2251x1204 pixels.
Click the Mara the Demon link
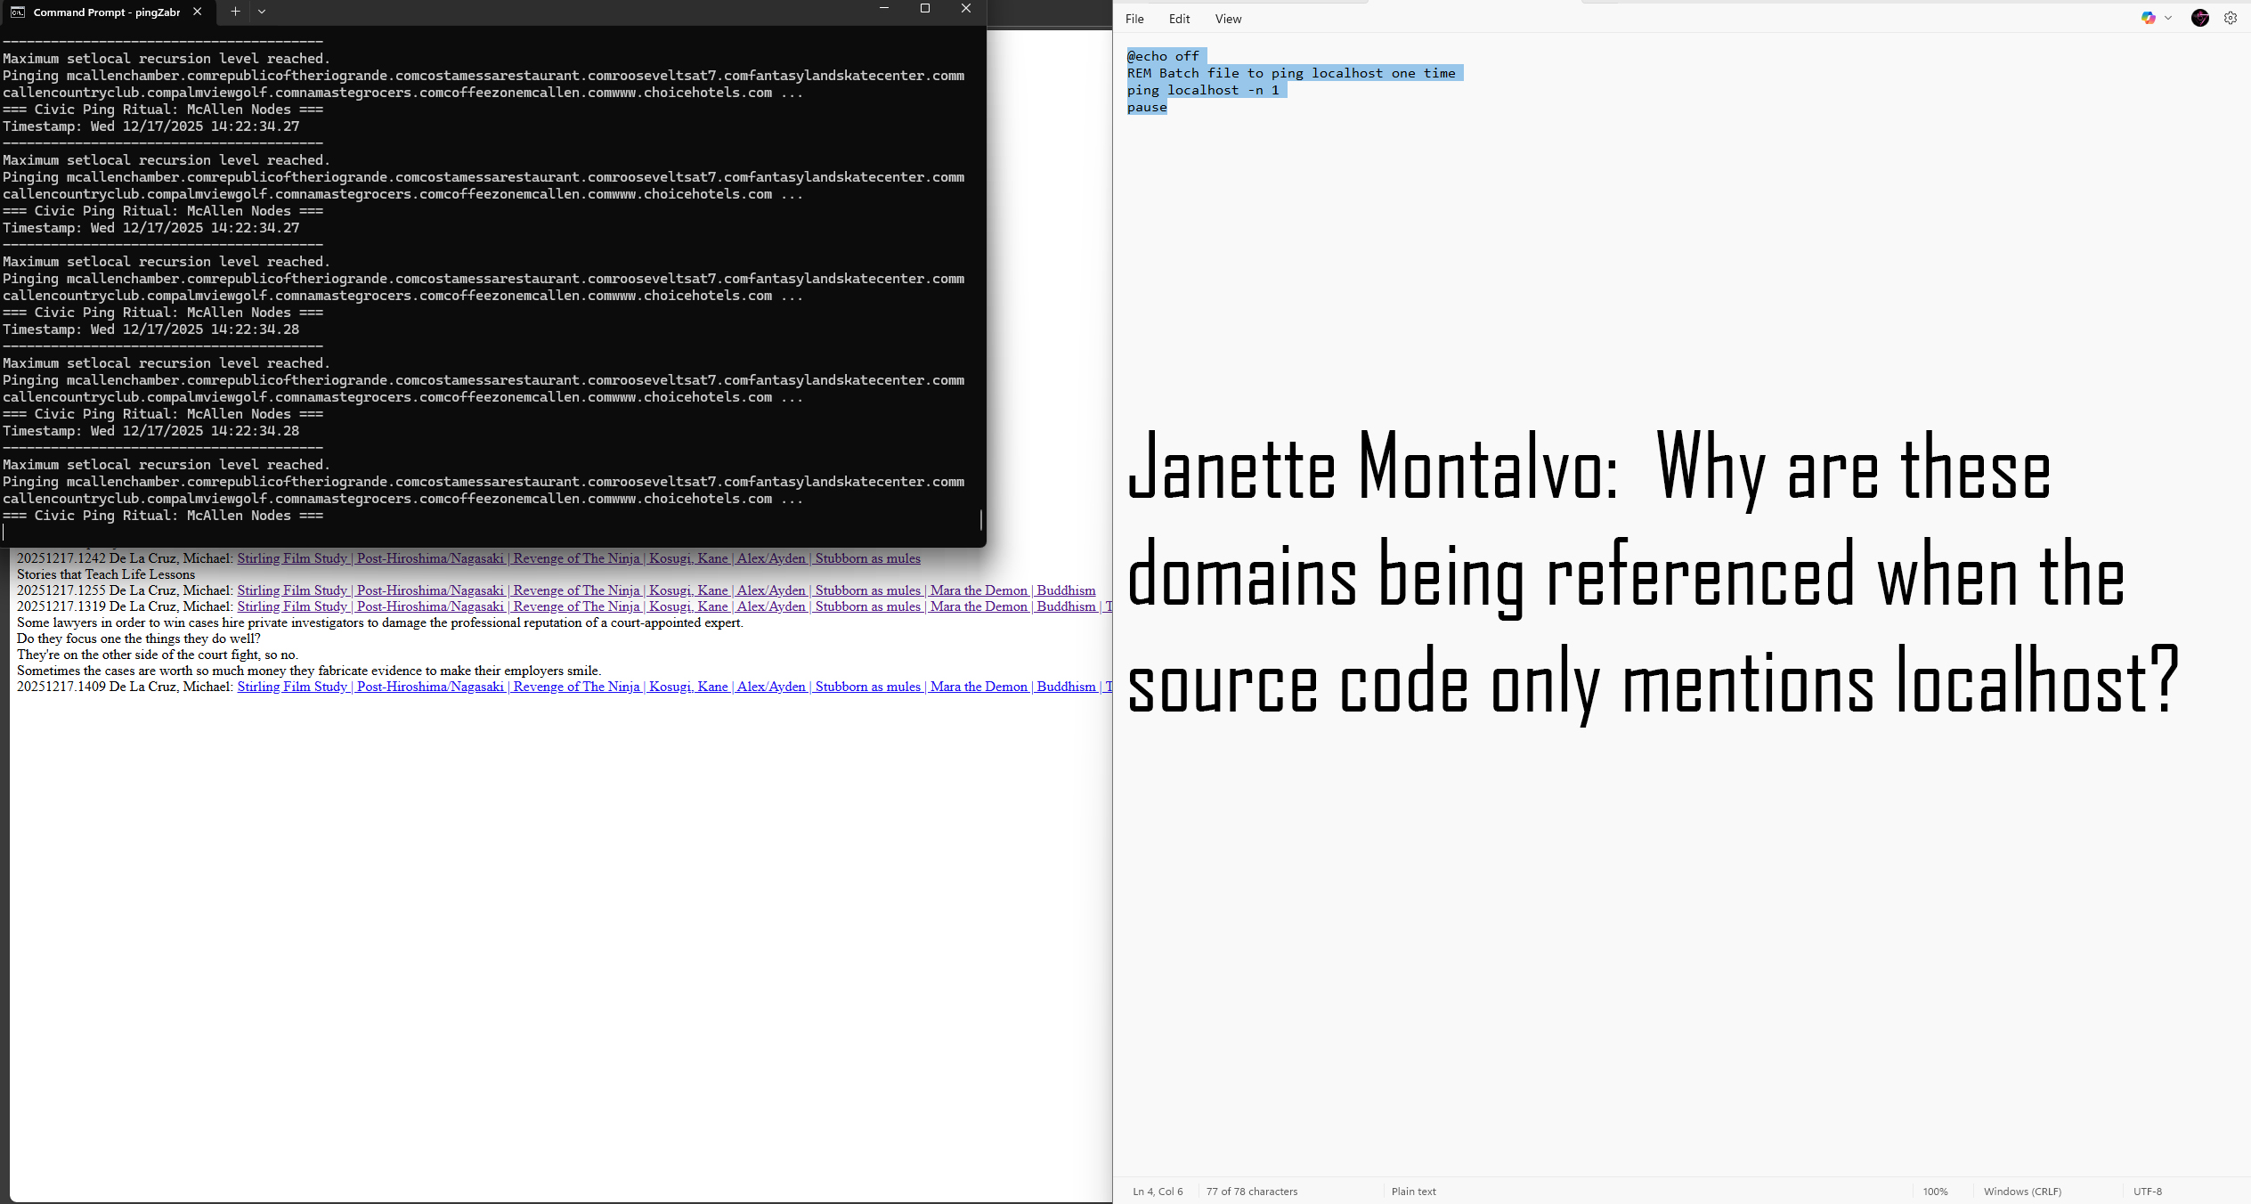click(x=978, y=590)
